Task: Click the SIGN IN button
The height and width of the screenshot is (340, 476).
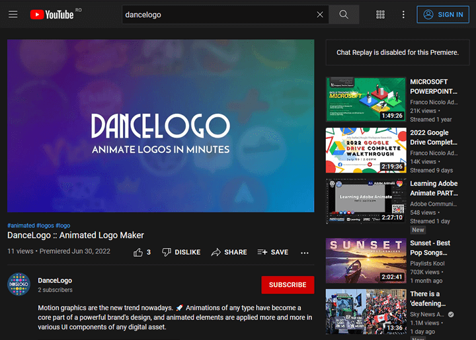Action: point(443,15)
